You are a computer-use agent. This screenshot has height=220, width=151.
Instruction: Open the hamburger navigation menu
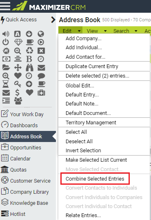pos(5,6)
